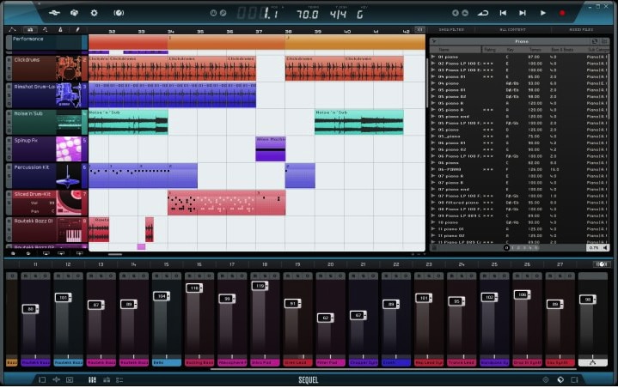Click the play arrow beside '05_piano'
This screenshot has width=618, height=388.
click(x=433, y=136)
